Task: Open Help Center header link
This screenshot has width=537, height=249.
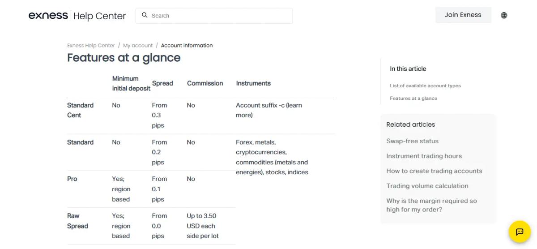Action: [99, 16]
